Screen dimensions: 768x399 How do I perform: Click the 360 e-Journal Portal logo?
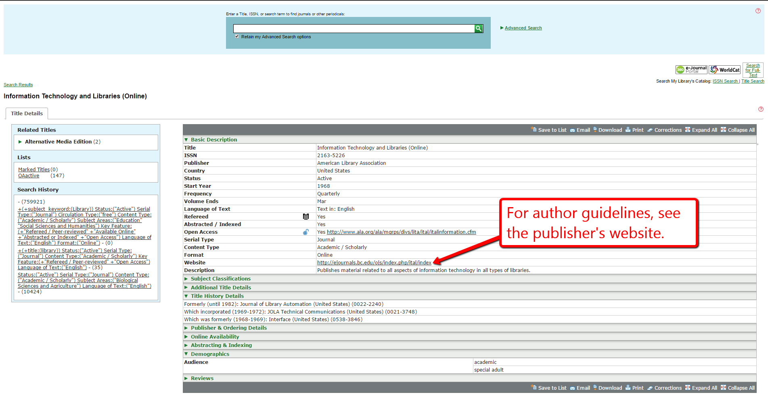pos(692,70)
